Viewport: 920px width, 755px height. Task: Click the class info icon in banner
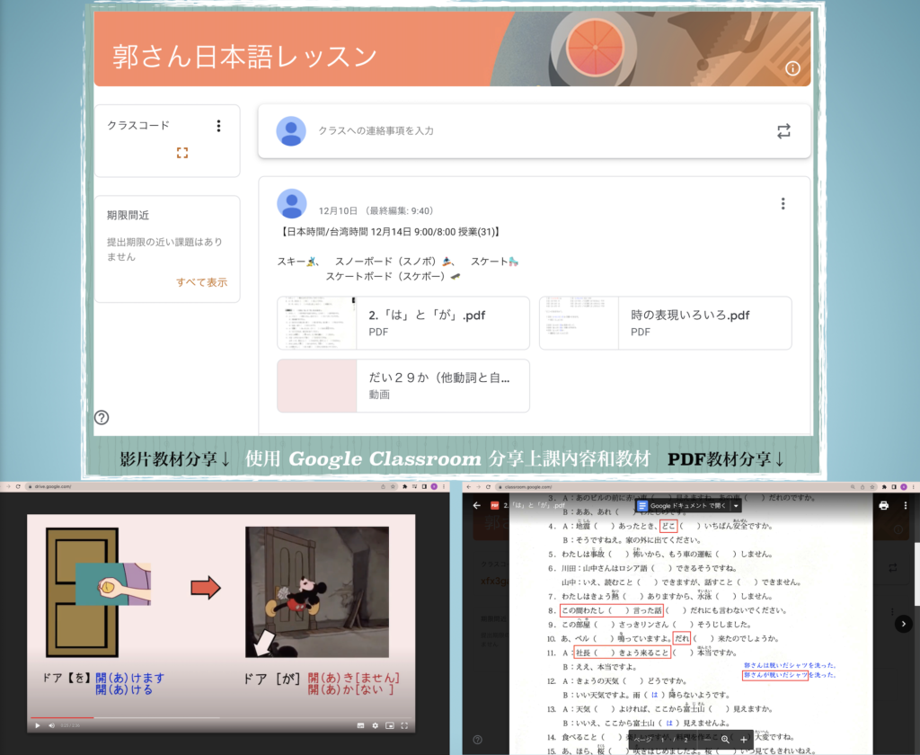coord(792,68)
